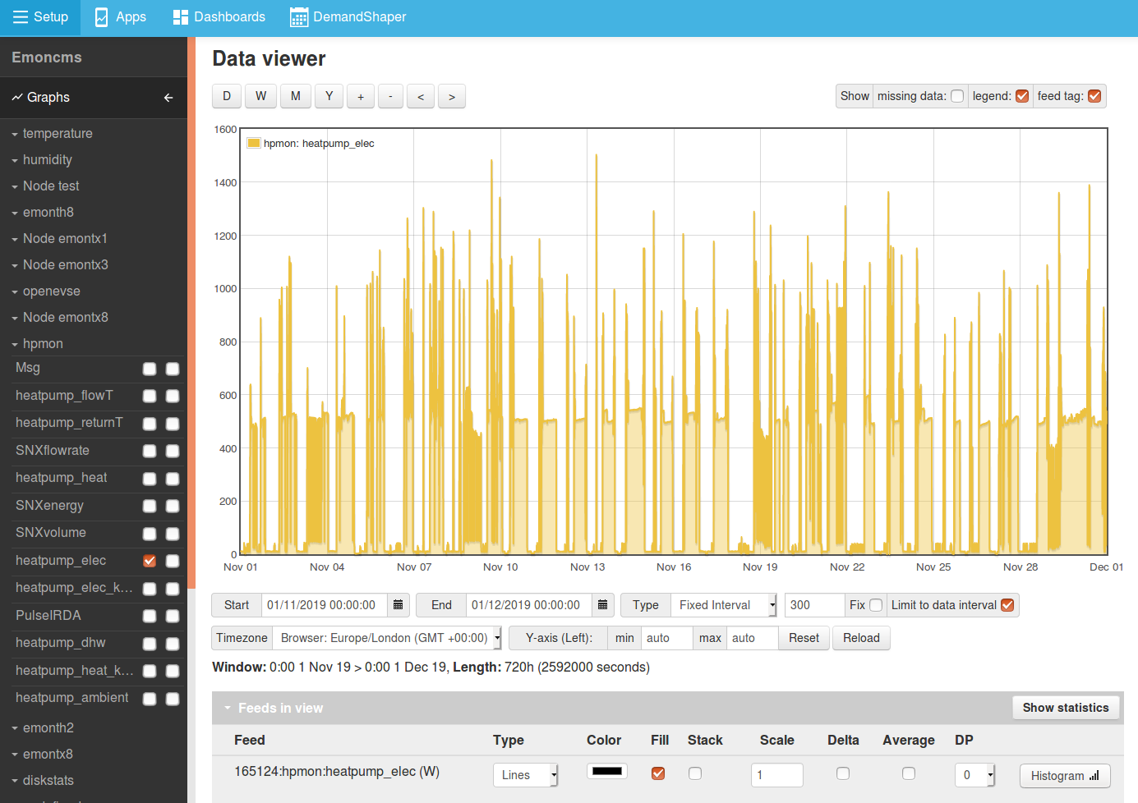1138x803 pixels.
Task: Check heatpump_ambient right axis checkbox
Action: pyautogui.click(x=173, y=699)
